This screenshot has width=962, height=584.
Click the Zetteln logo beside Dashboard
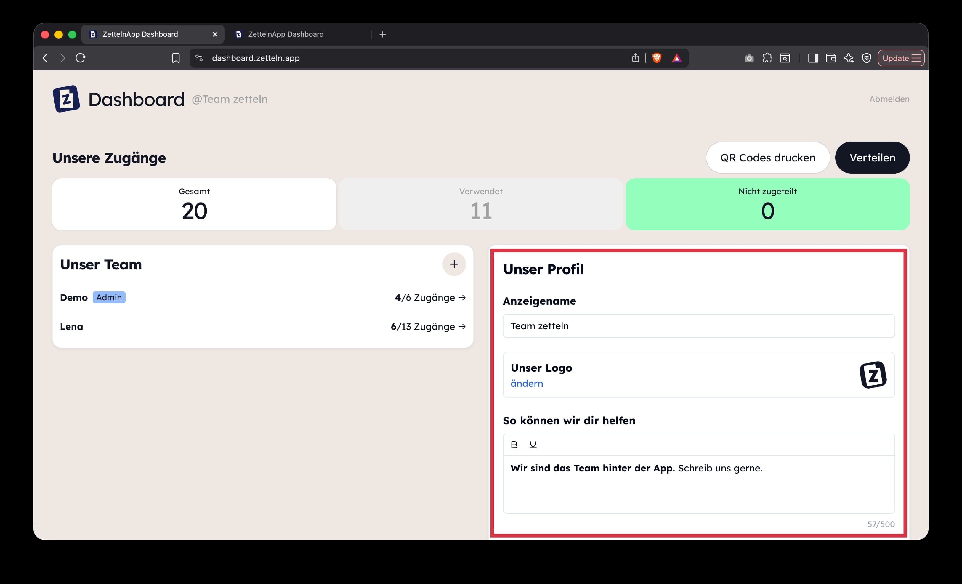coord(66,99)
